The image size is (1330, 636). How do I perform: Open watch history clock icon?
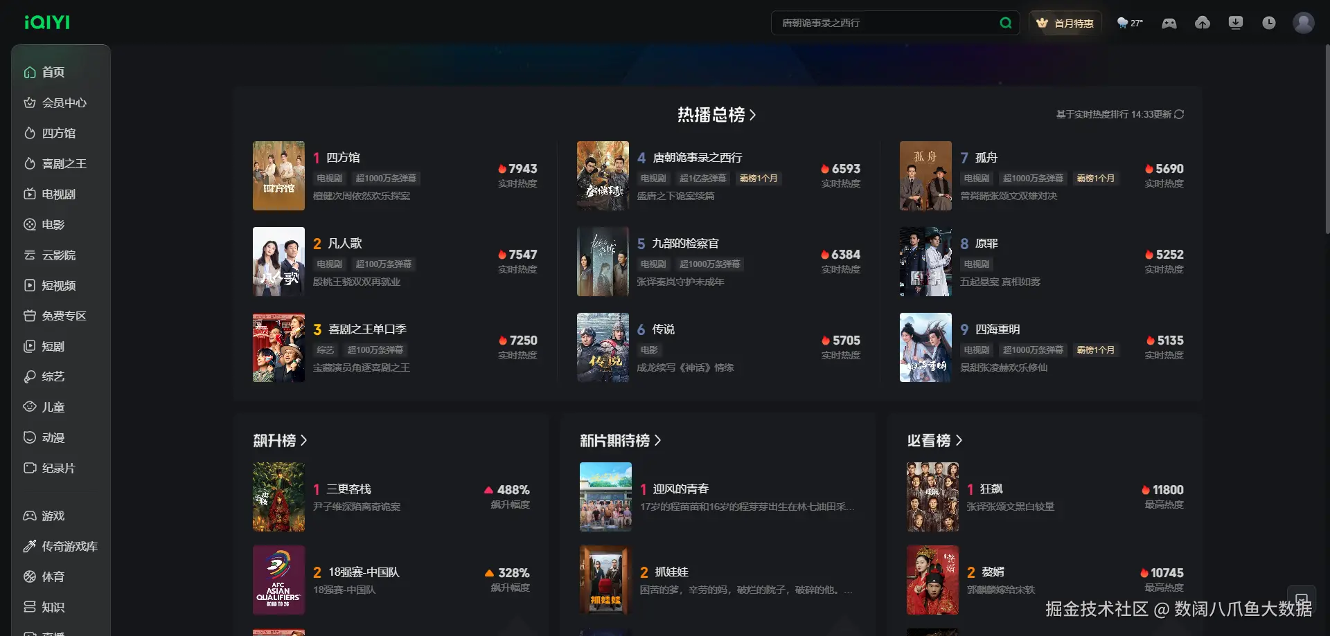tap(1269, 23)
